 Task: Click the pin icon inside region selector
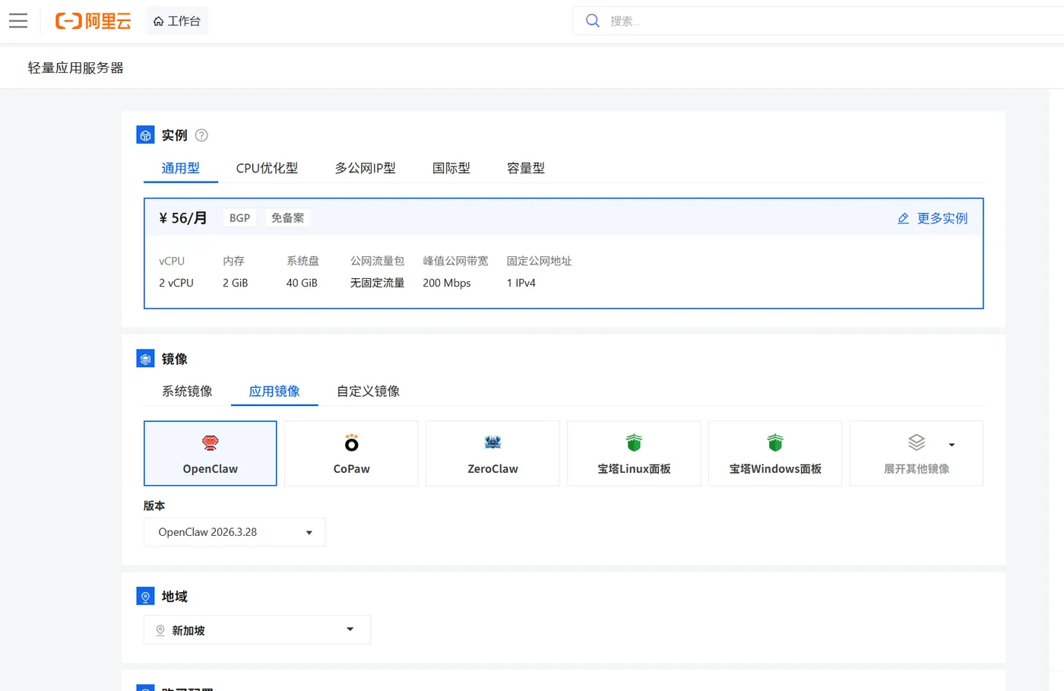160,630
